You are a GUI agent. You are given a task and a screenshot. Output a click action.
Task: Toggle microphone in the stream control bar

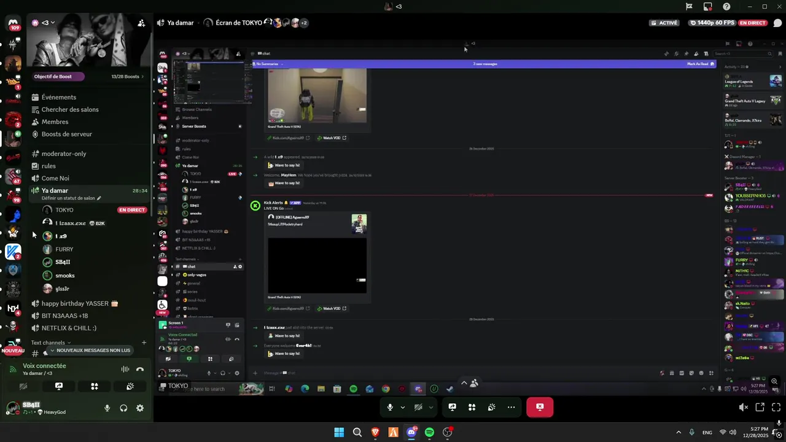tap(390, 407)
